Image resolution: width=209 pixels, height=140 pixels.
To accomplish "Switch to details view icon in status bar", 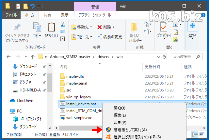I will coord(195,134).
